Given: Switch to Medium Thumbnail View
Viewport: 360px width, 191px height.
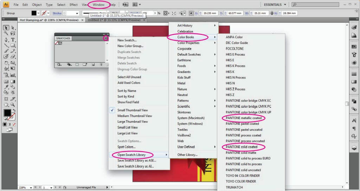Looking at the screenshot, I should pyautogui.click(x=135, y=116).
